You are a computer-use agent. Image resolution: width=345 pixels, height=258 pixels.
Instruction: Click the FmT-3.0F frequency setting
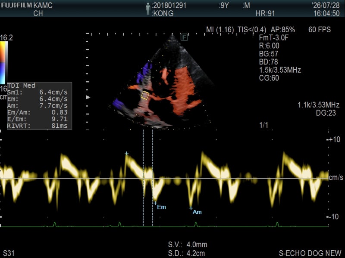274,38
